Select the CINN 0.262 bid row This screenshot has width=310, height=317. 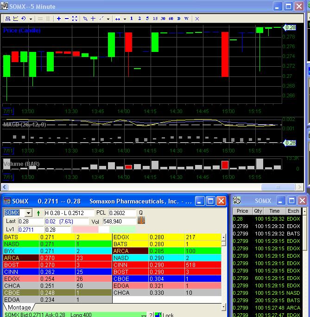pos(57,272)
